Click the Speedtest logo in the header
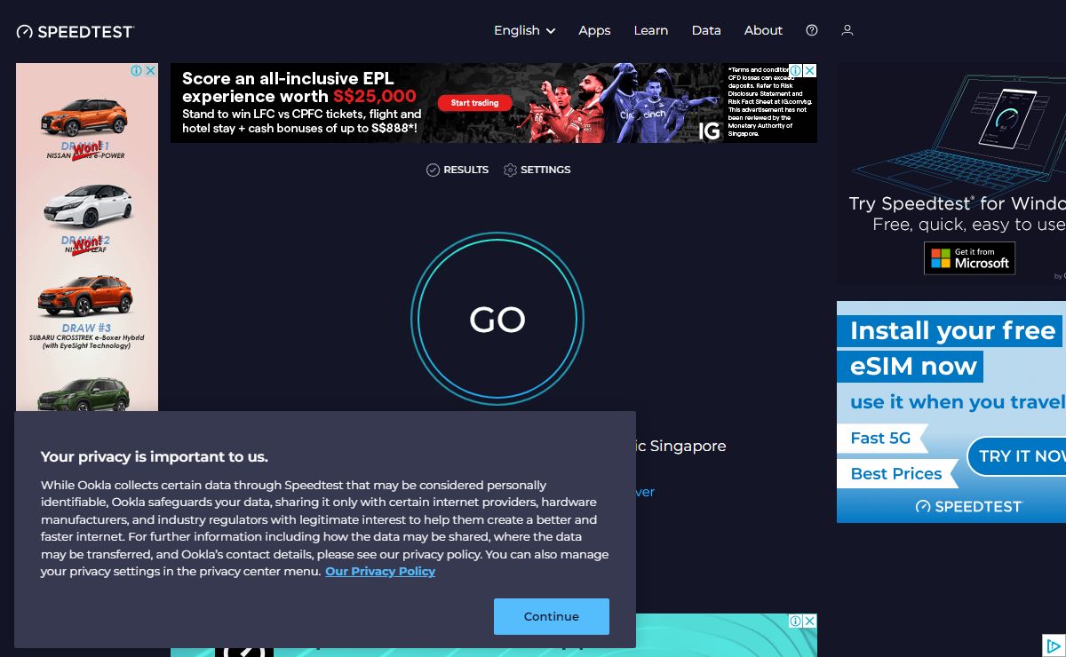The image size is (1066, 657). [x=76, y=31]
